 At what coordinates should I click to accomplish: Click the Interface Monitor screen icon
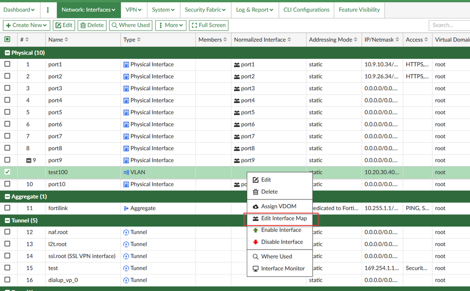point(256,268)
